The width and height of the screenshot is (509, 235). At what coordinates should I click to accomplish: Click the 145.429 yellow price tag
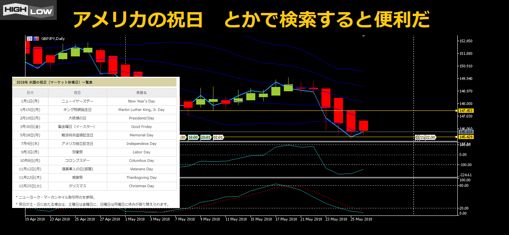(x=466, y=137)
